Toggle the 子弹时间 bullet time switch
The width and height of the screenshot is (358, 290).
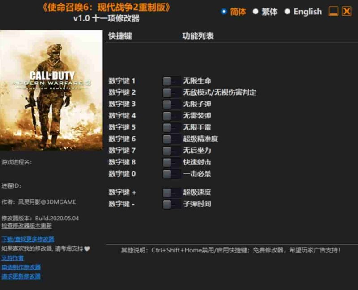point(169,203)
